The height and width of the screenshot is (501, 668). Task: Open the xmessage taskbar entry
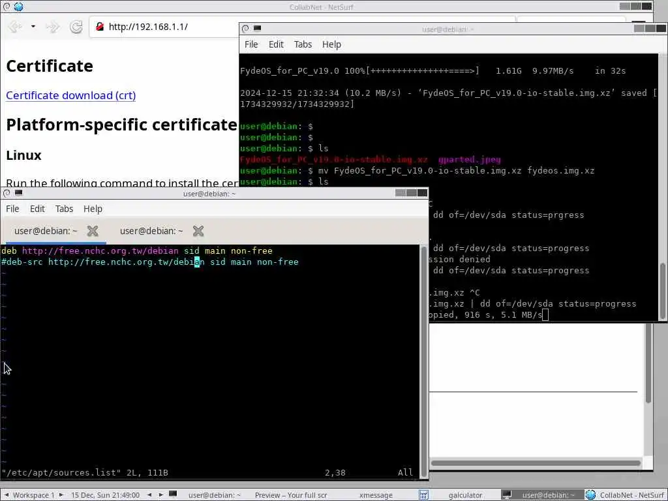point(375,495)
